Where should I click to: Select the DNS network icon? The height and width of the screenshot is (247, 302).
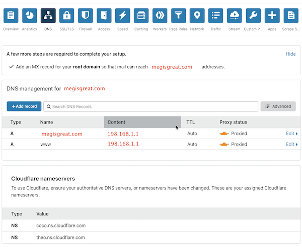point(48,16)
